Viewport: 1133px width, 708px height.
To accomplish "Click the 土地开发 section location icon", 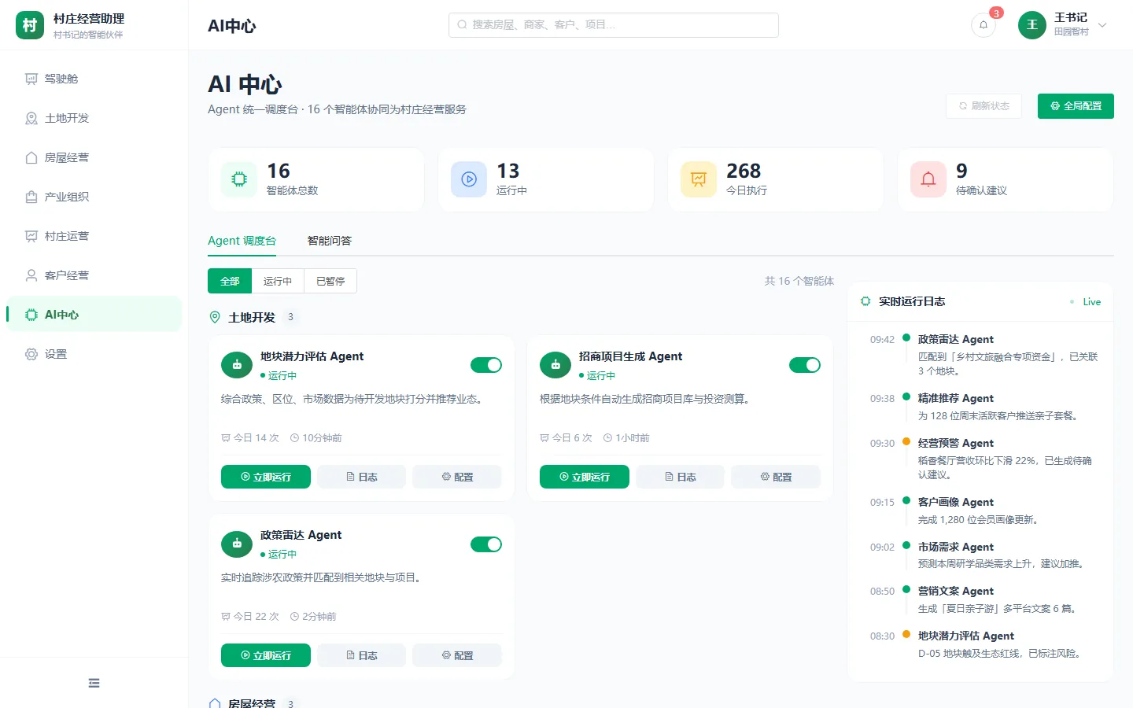I will (x=215, y=317).
